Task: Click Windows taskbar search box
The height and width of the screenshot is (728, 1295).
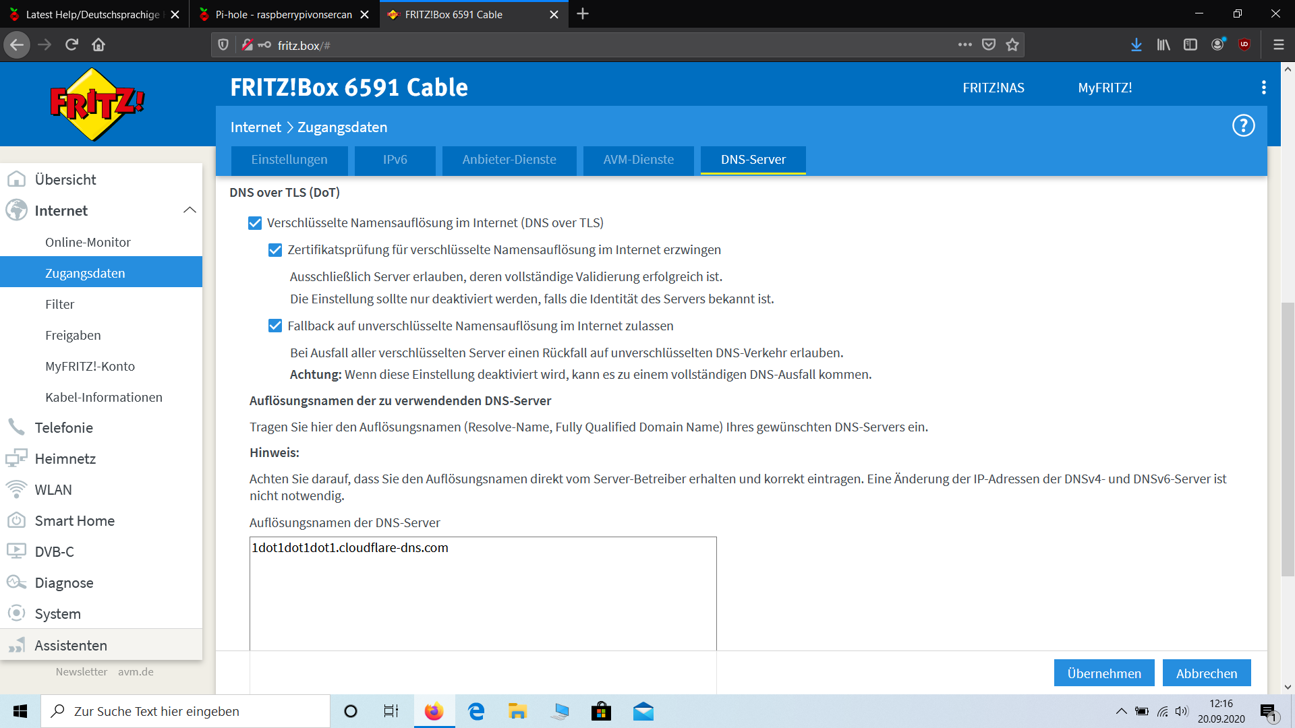Action: pyautogui.click(x=185, y=711)
